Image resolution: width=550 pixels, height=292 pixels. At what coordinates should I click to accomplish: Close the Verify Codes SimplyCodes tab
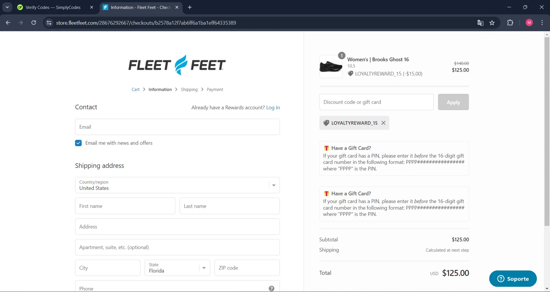[92, 7]
